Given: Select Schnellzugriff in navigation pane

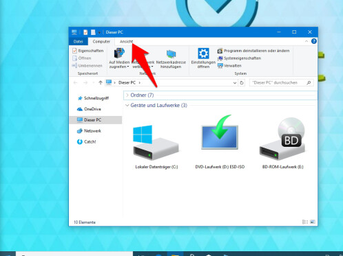Looking at the screenshot, I should coord(93,98).
